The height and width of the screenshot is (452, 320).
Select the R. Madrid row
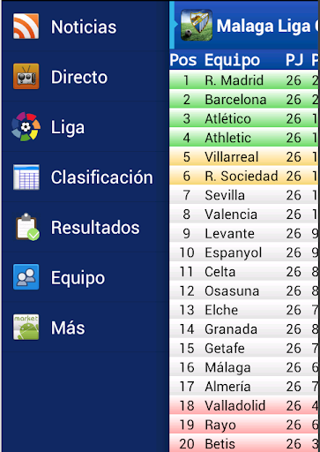[x=244, y=80]
